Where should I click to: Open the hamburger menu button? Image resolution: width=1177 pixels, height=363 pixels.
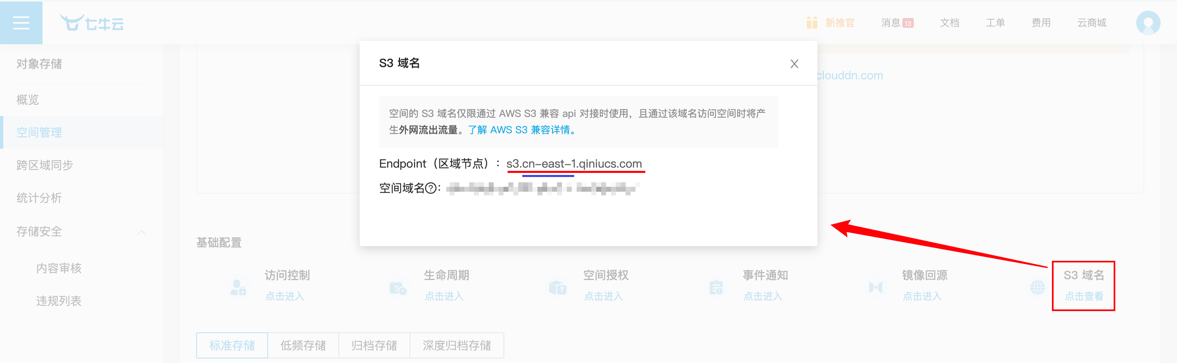click(x=21, y=22)
